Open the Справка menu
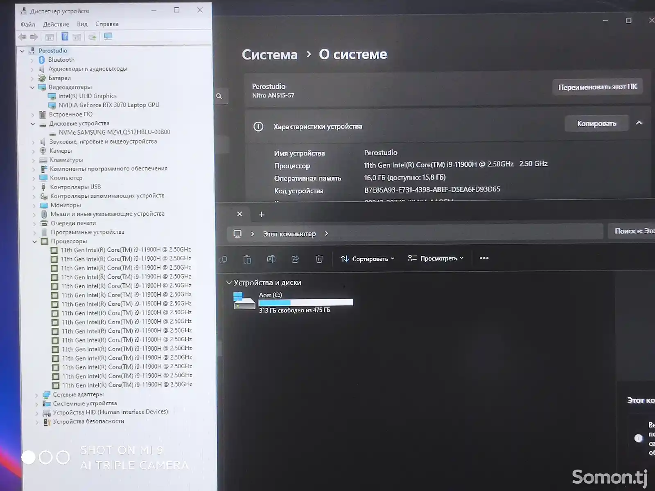 (x=107, y=24)
